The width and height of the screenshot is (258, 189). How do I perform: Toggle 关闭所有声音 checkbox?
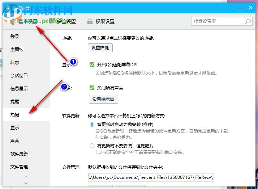click(x=92, y=88)
